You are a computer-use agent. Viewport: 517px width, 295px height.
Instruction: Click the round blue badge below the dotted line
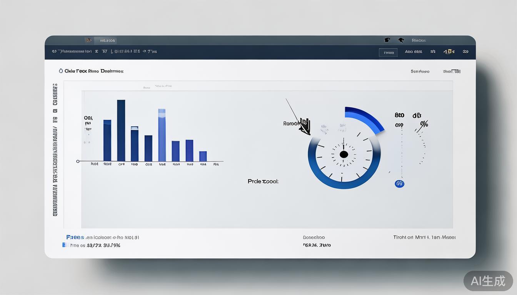[x=400, y=184]
